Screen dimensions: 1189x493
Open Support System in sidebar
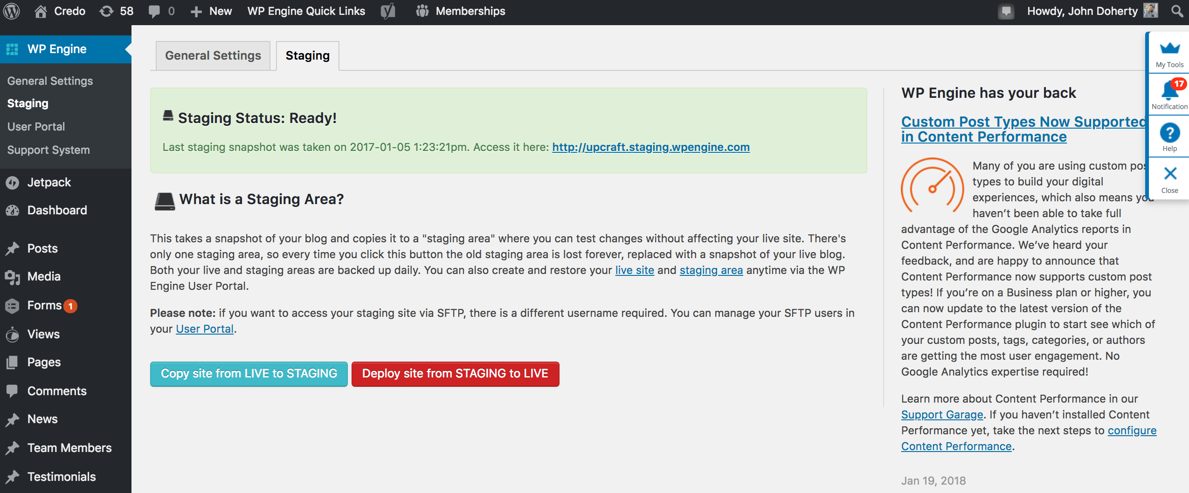(x=48, y=150)
